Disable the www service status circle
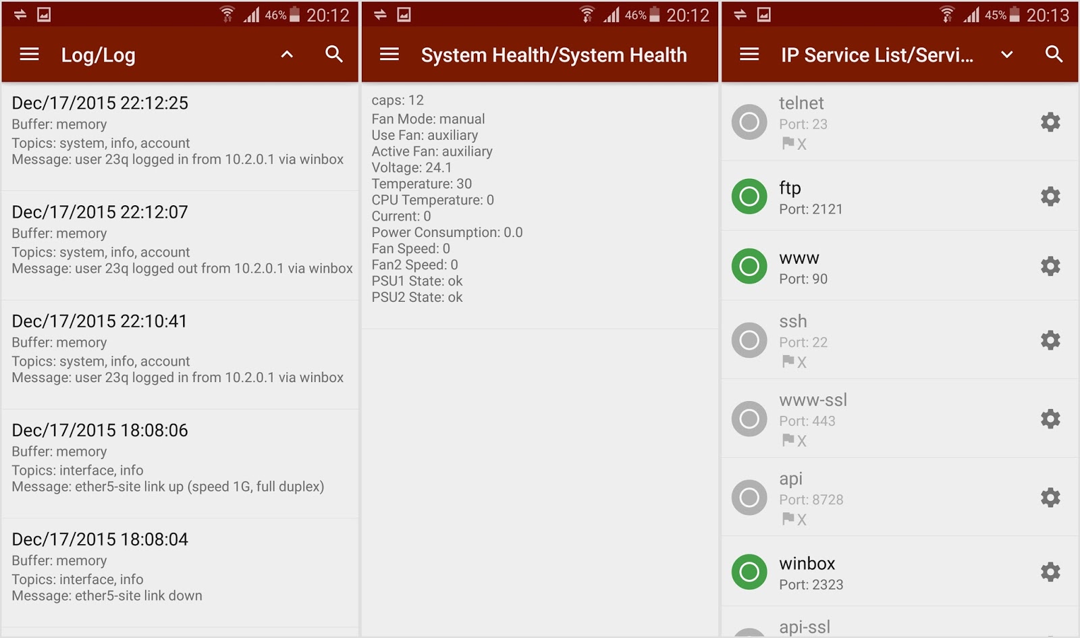 point(749,266)
